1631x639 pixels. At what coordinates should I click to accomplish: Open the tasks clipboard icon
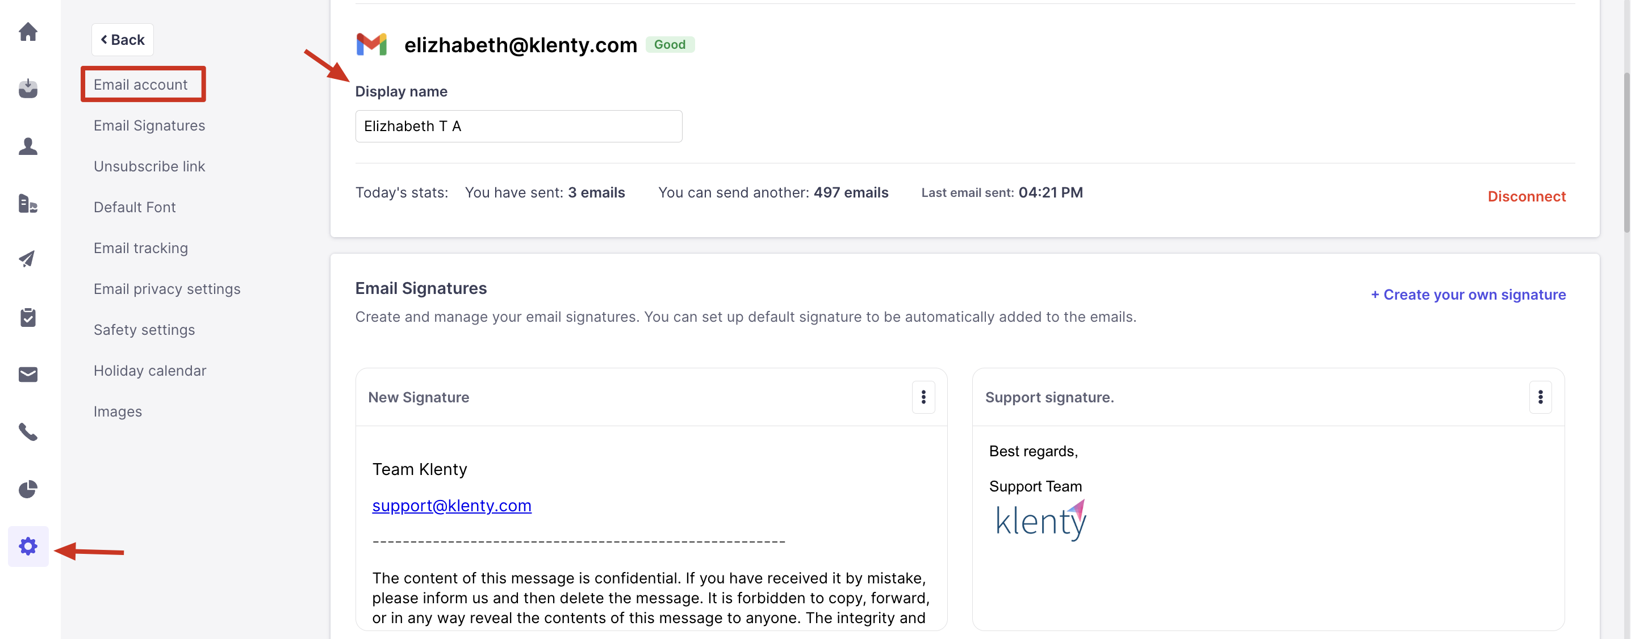pos(28,318)
